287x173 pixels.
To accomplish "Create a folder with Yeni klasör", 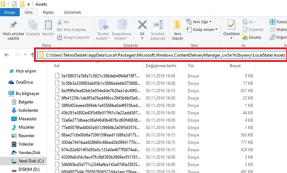I will pyautogui.click(x=178, y=30).
